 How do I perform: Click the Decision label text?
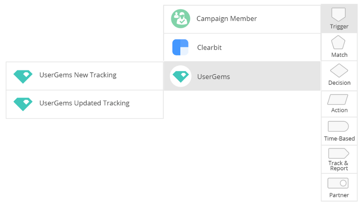(x=339, y=83)
